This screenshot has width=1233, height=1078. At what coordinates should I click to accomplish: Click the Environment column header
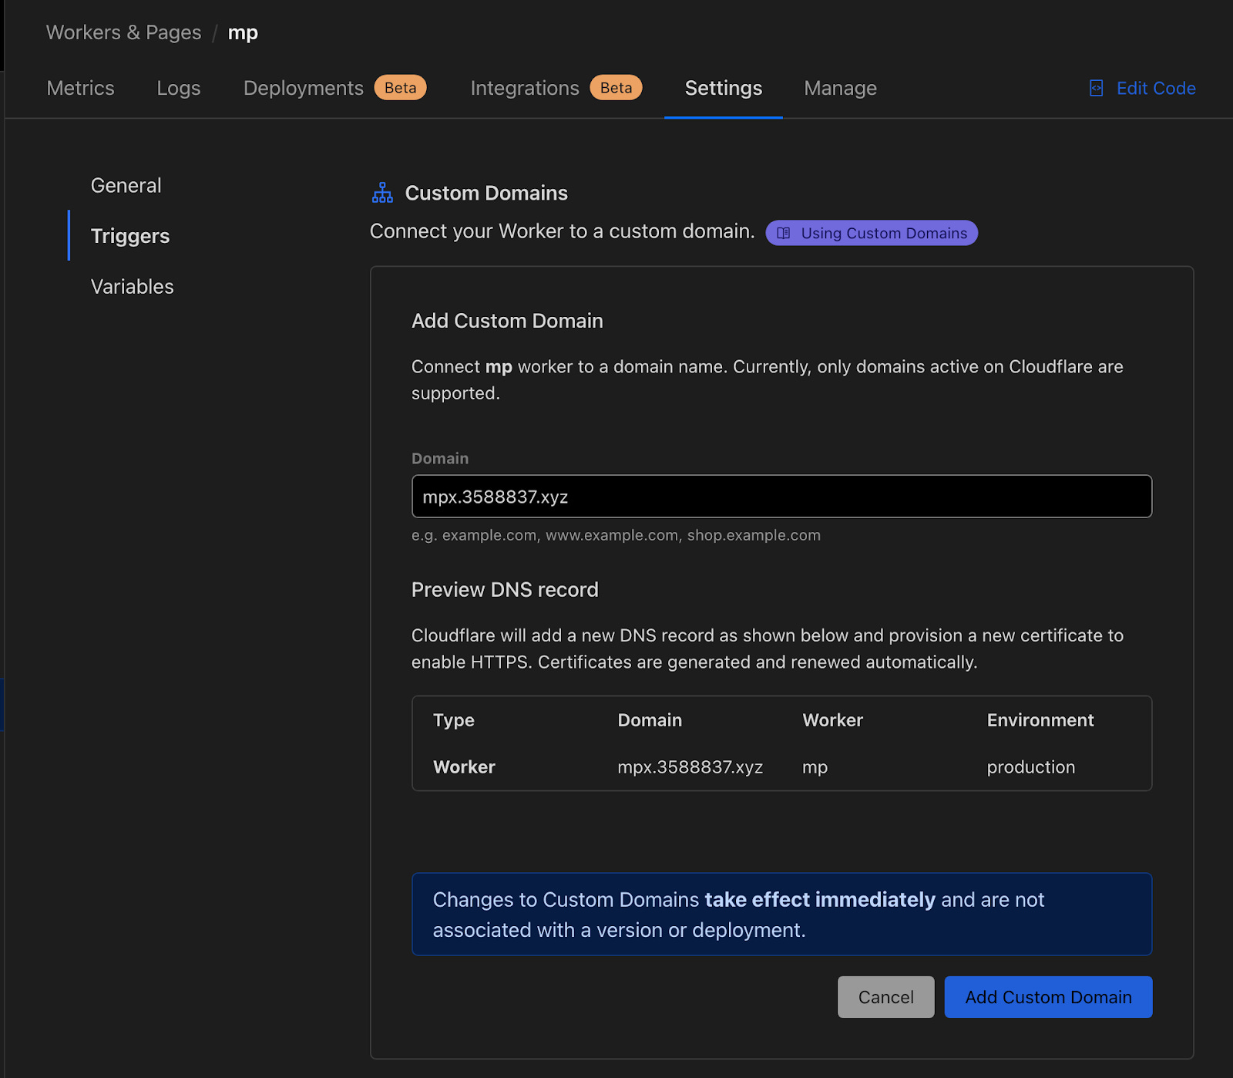(1040, 720)
